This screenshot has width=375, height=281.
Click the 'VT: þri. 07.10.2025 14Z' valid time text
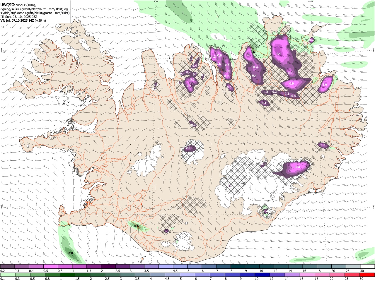tap(17, 20)
